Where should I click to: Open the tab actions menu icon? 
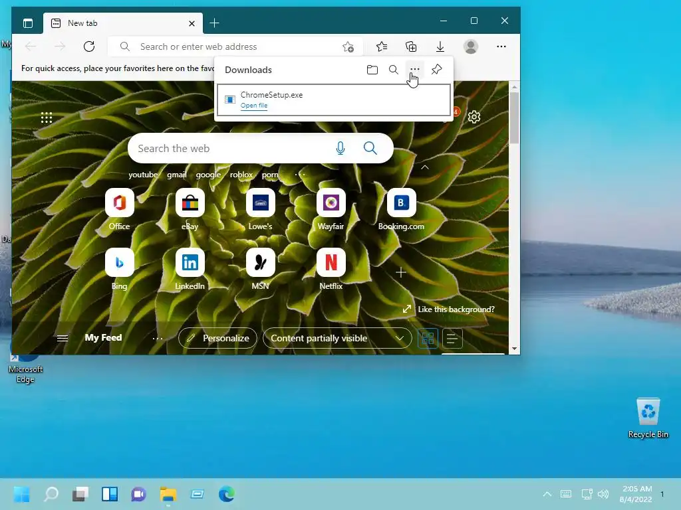tap(28, 23)
